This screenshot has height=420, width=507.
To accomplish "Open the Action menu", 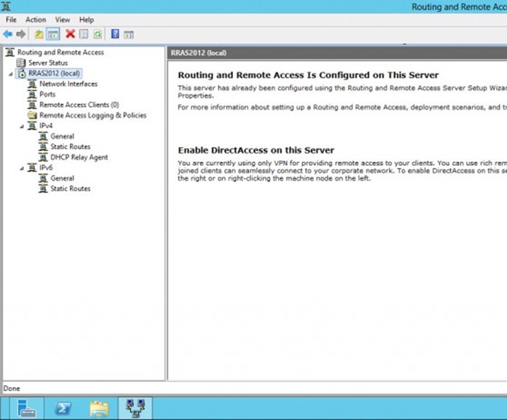I will pos(36,20).
